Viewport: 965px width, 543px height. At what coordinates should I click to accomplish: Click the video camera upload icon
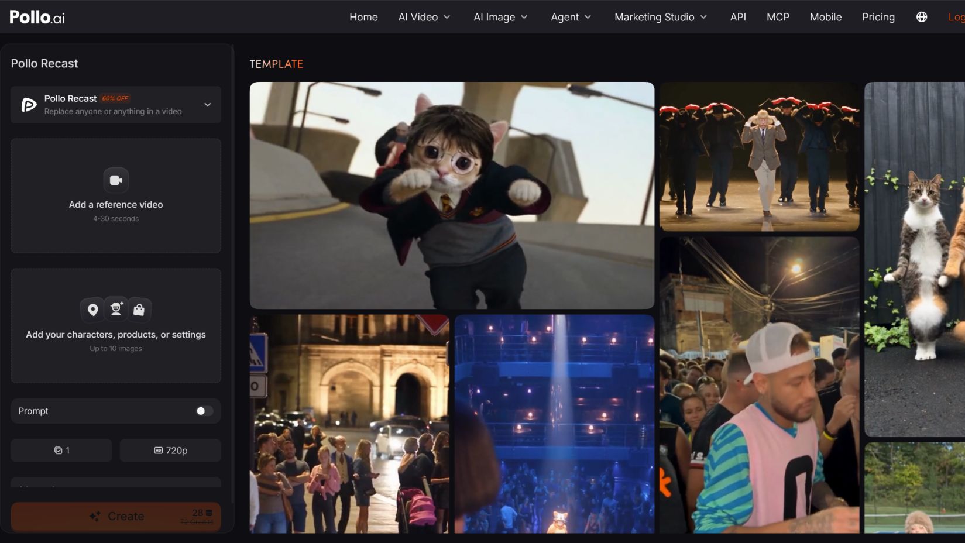(116, 180)
